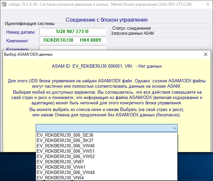213x181 pixels.
Task: Pick EV_RDKBERU30_VW41 from the list
Action: (61, 167)
